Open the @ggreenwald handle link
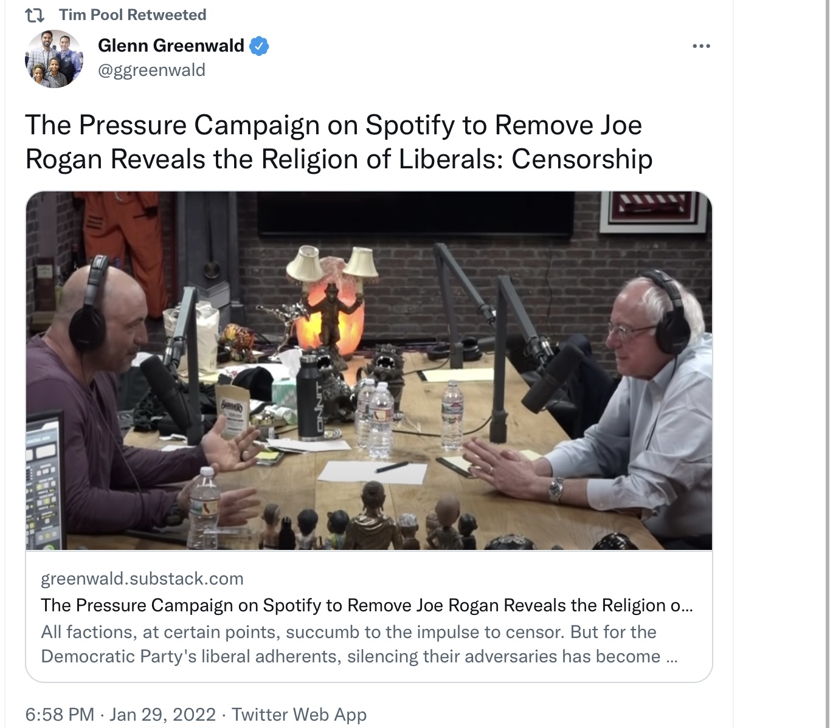833x728 pixels. [151, 70]
